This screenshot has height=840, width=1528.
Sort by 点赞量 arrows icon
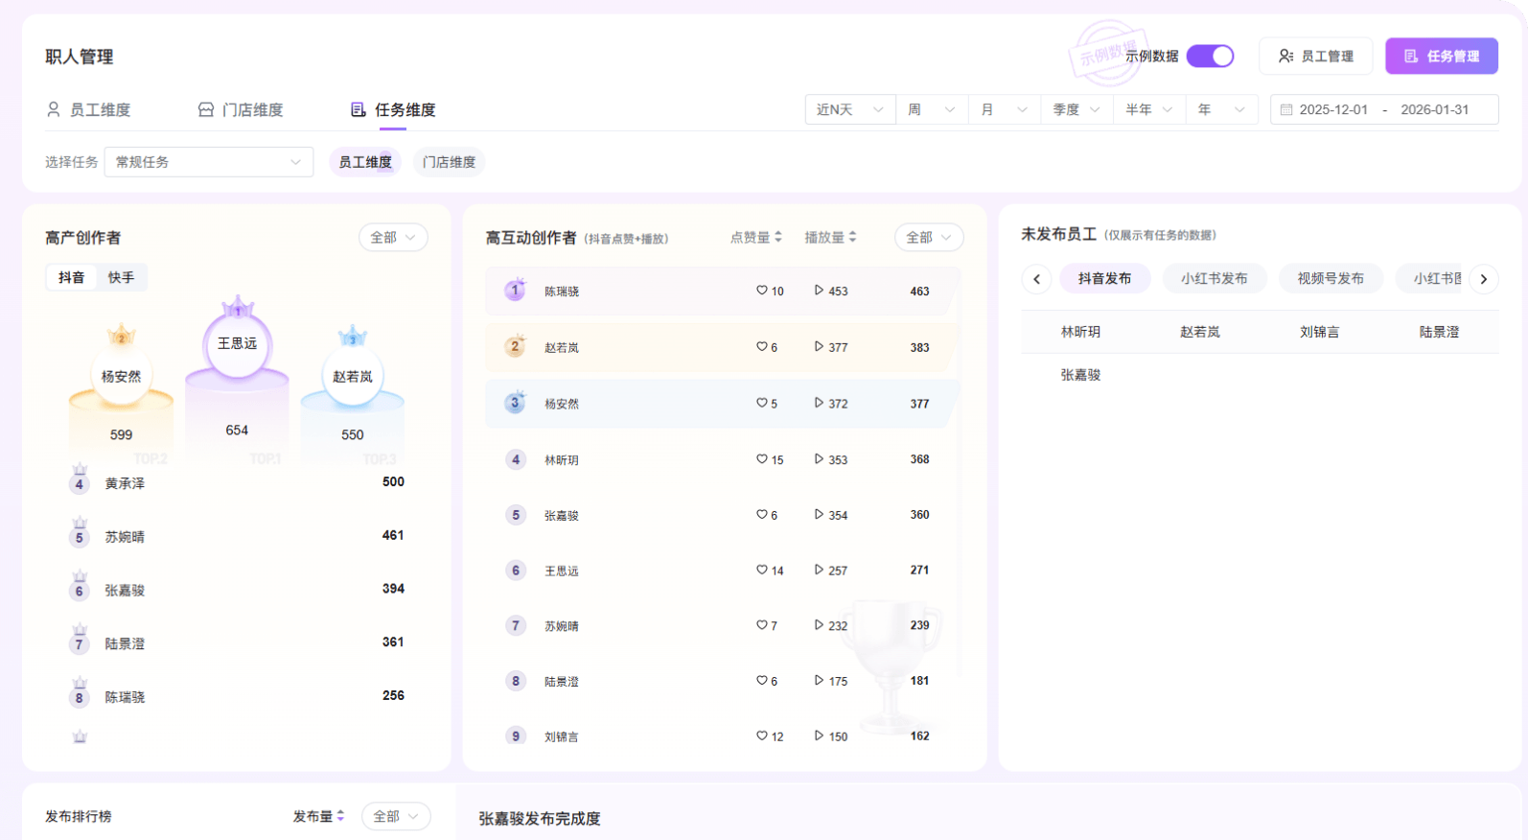(x=778, y=237)
